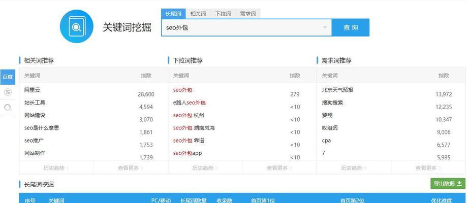Select the 360 search engine icon
Viewport: 467px width, 203px height.
pos(8,108)
